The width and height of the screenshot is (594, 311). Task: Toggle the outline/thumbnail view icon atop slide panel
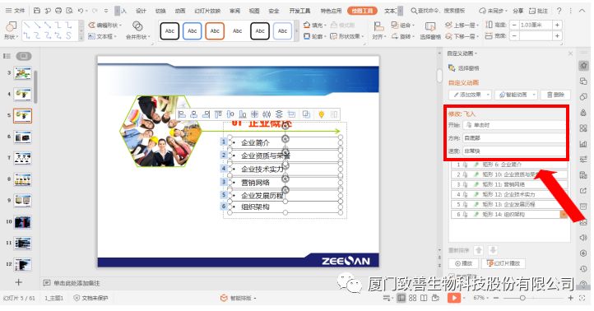pos(7,56)
